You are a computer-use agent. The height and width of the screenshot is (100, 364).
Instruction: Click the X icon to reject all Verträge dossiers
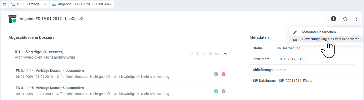(x=210, y=54)
